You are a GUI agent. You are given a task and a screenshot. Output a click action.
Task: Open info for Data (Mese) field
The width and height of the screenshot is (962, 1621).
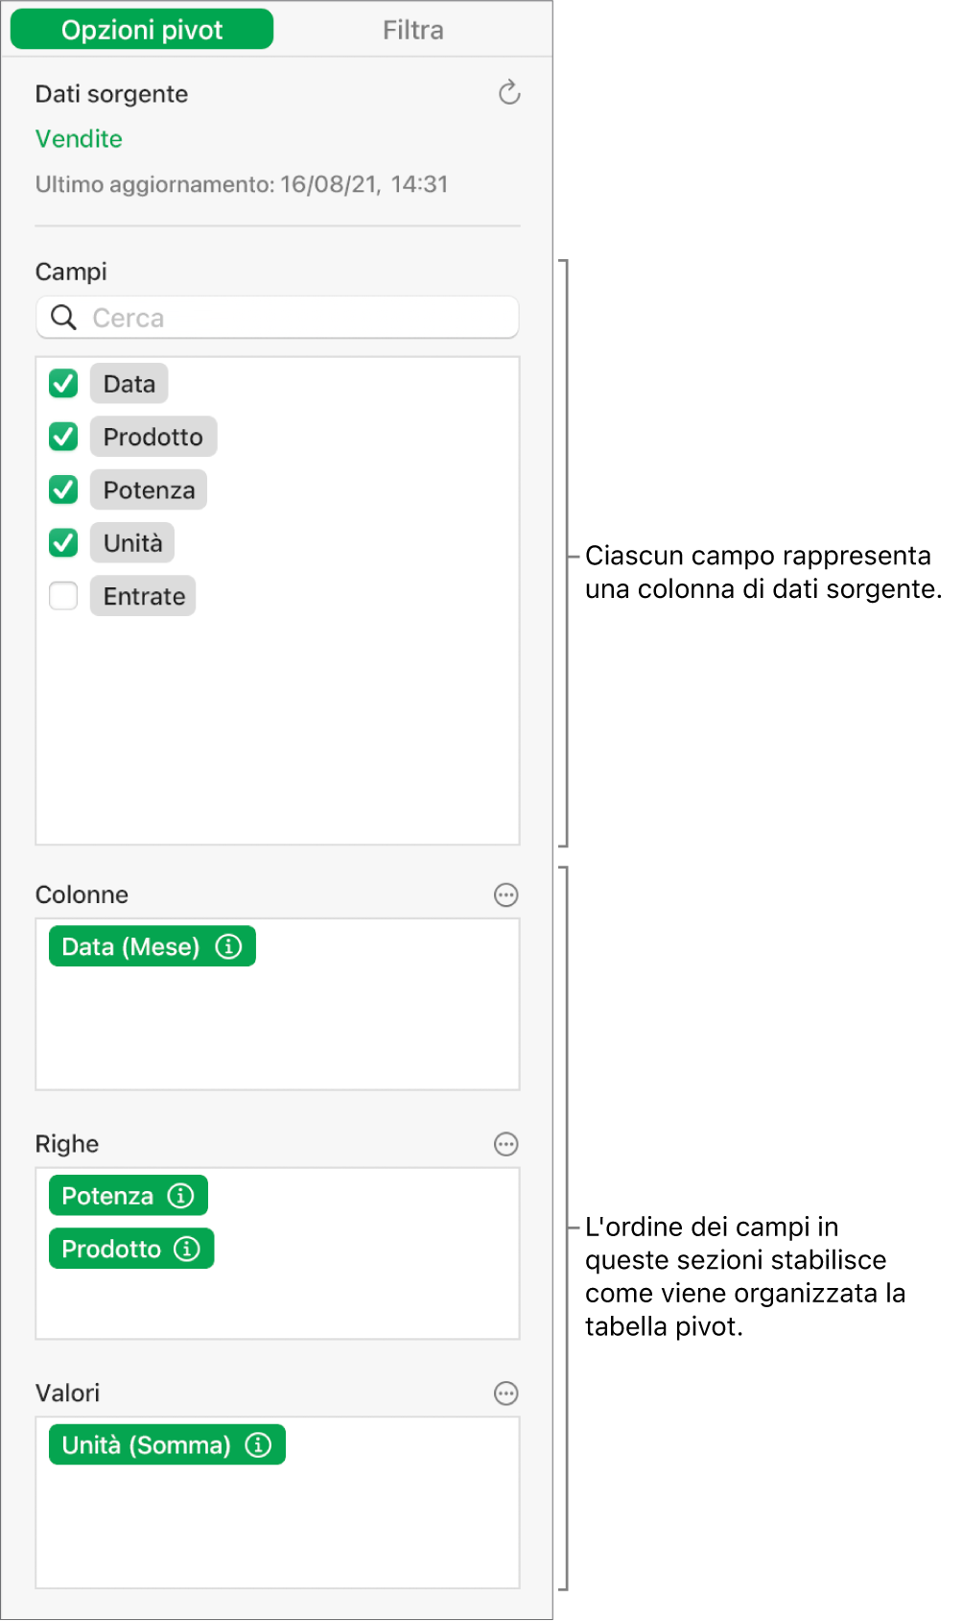click(228, 947)
